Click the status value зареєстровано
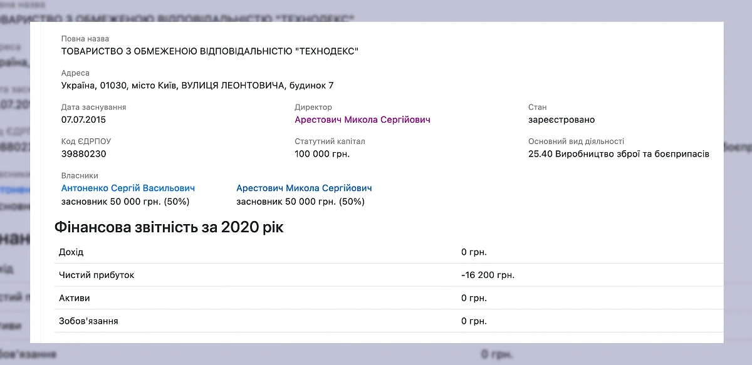 coord(561,120)
